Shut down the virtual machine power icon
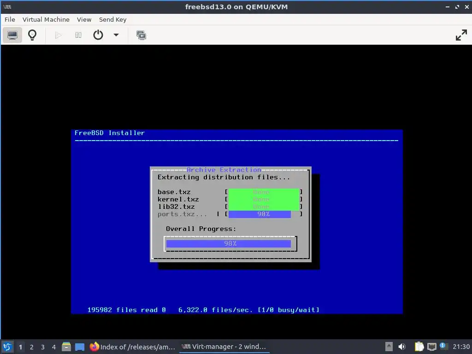472x354 pixels. tap(98, 35)
